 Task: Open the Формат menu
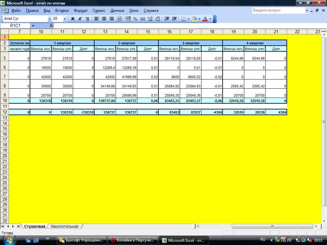80,10
